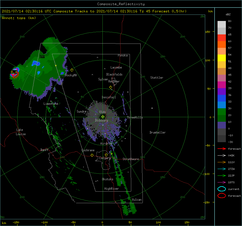
Task: Click the Didsbury town label
Action: tap(102, 120)
